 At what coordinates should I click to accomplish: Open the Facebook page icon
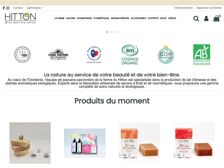tap(4, 8)
